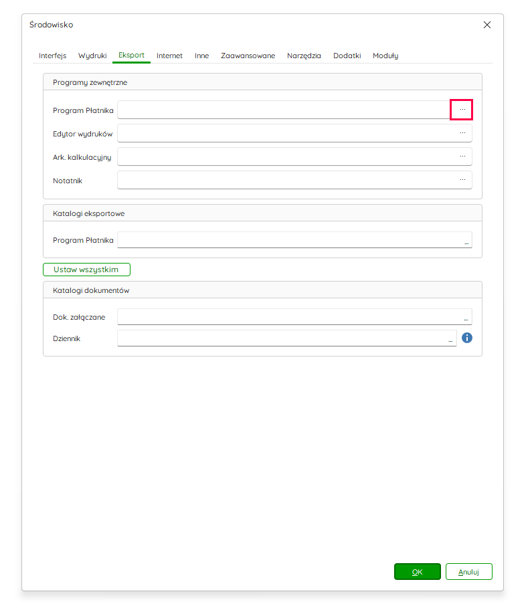Open the Narzędzia tab

(304, 56)
